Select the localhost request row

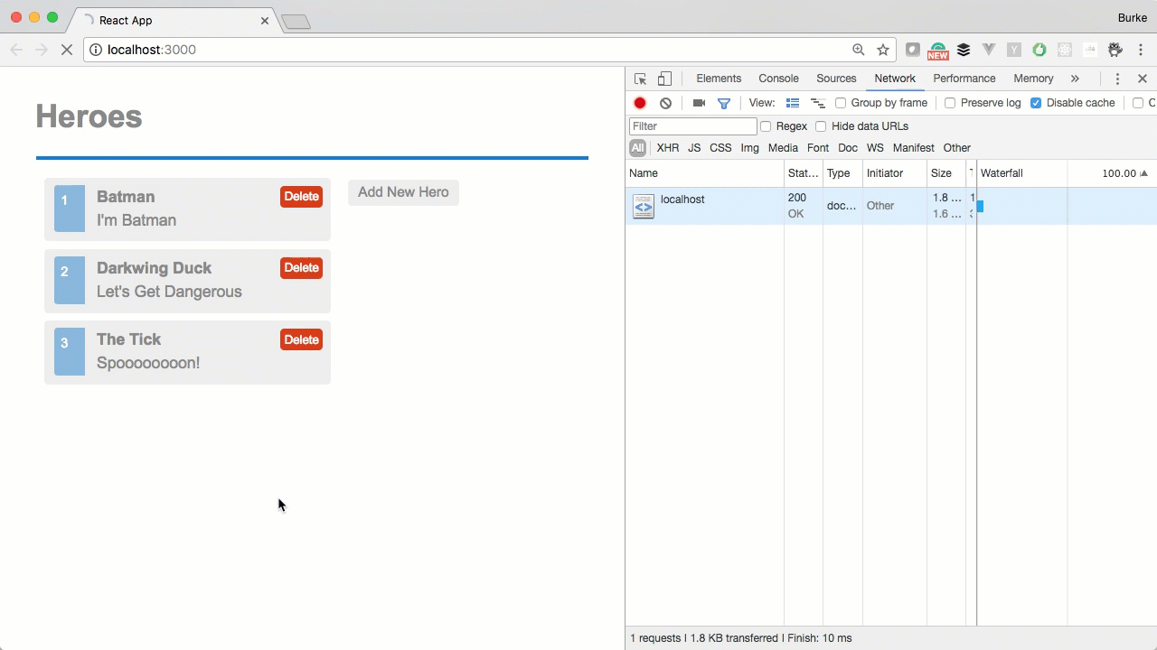[x=891, y=207]
